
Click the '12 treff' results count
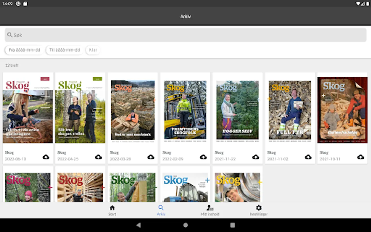click(x=12, y=65)
